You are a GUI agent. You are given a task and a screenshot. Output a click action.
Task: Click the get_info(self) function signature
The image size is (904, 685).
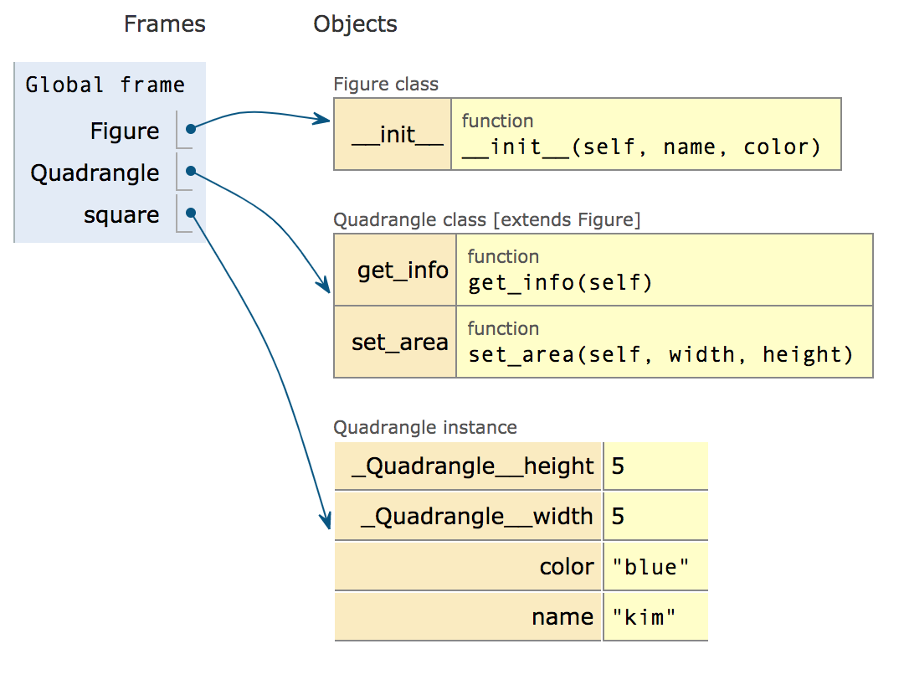[560, 282]
